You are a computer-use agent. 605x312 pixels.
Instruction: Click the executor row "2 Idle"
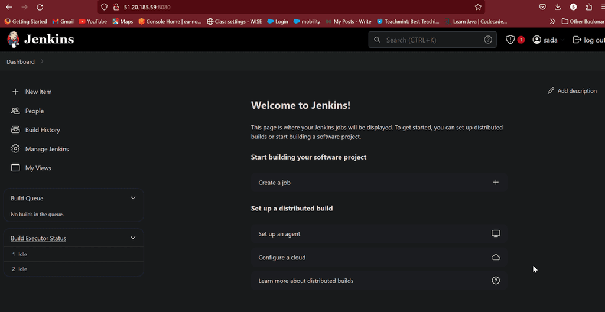(x=74, y=269)
